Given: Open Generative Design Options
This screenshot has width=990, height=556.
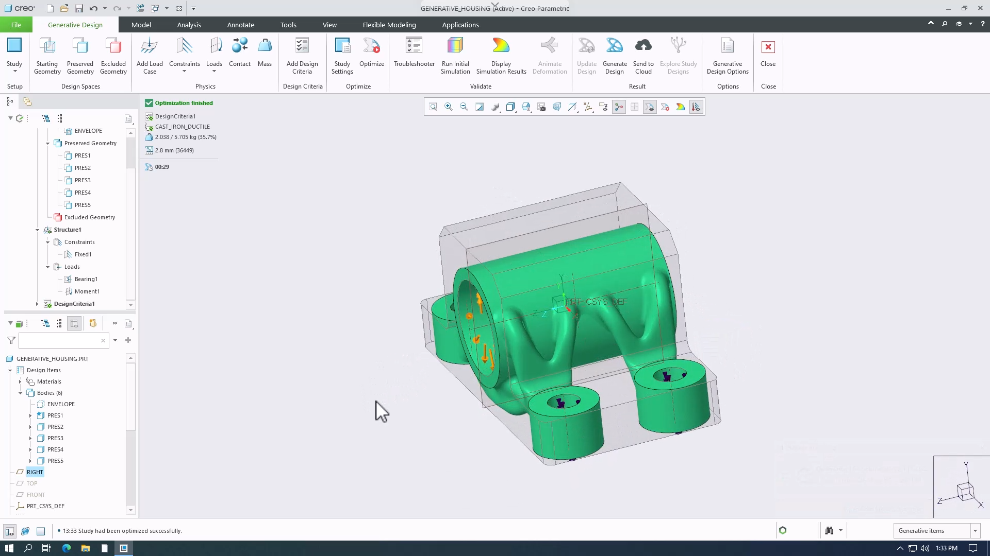Looking at the screenshot, I should [x=728, y=56].
